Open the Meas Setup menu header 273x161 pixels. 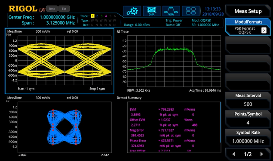[x=248, y=11]
